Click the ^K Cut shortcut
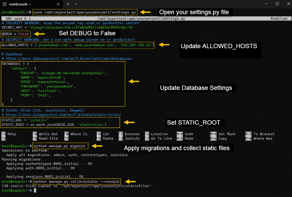Image resolution: width=292 pixels, height=197 pixels. [x=103, y=134]
